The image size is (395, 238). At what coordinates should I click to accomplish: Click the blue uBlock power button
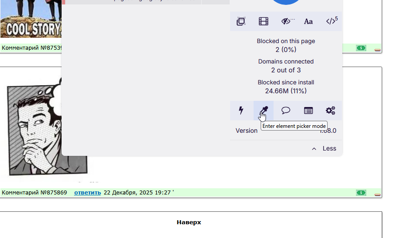tap(286, 1)
